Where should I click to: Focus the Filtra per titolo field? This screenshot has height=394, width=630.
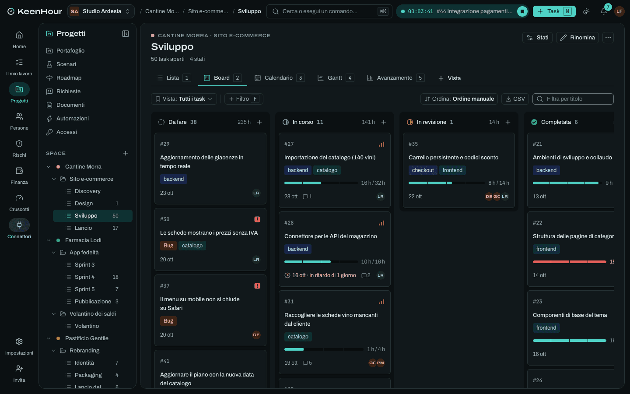click(x=573, y=99)
